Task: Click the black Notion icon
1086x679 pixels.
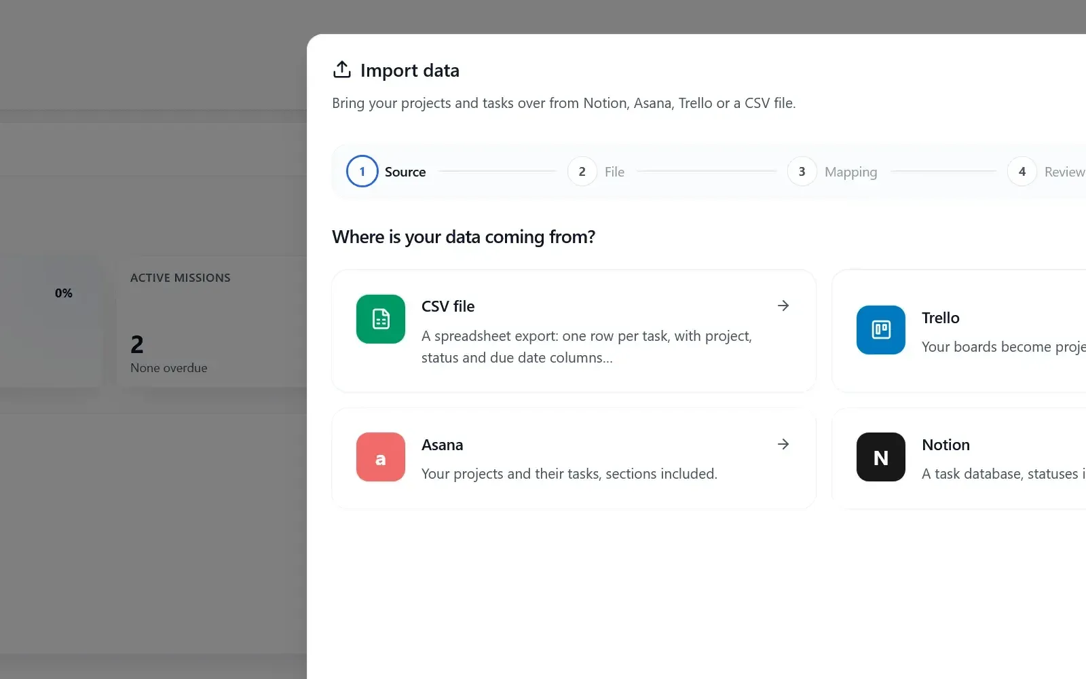Action: pos(881,457)
